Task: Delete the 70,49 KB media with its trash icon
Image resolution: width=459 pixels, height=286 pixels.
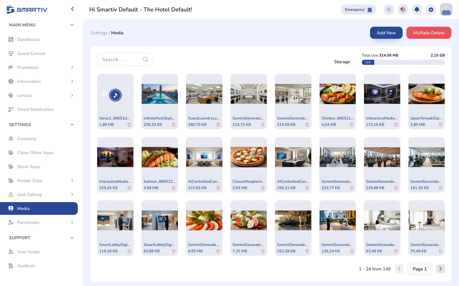Action: [441, 251]
